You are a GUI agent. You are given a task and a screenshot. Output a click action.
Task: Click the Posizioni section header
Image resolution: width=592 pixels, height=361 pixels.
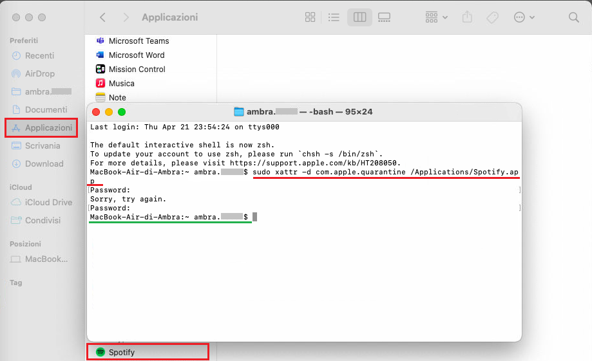pos(25,244)
